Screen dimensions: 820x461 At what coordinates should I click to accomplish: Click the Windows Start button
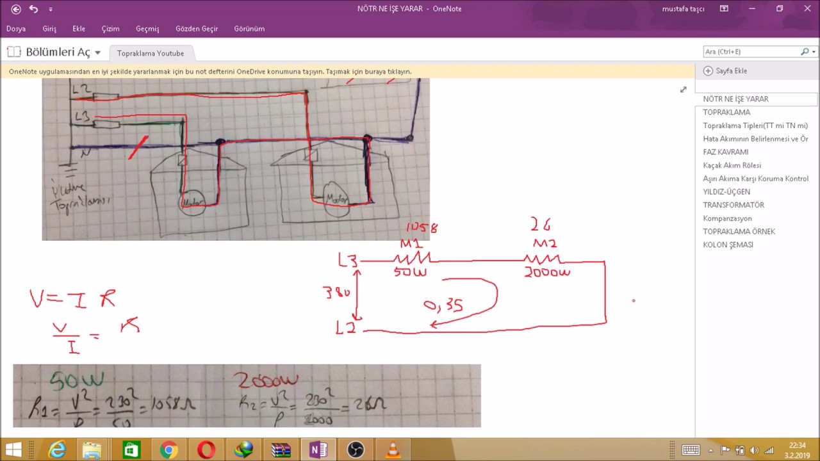click(x=13, y=450)
